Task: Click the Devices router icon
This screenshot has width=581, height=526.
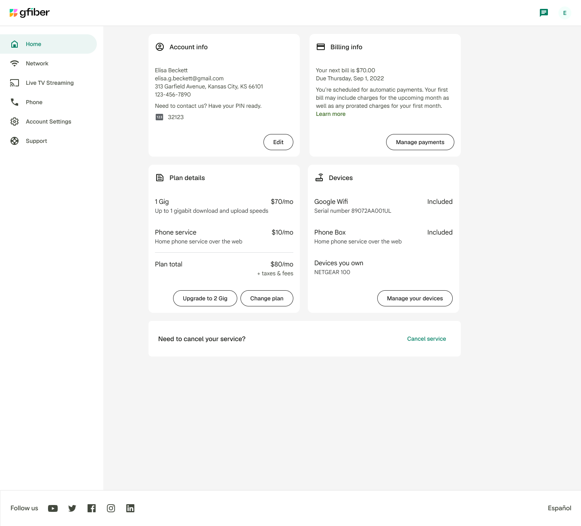Action: coord(319,178)
